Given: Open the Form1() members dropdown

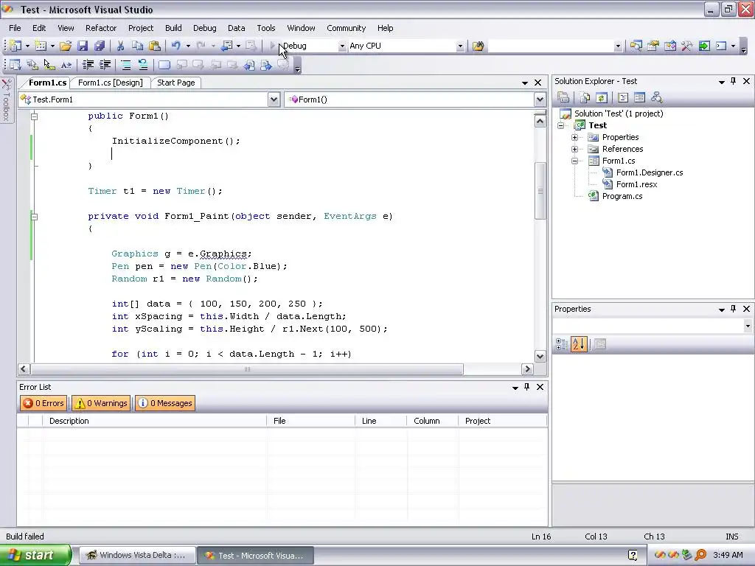Looking at the screenshot, I should (x=540, y=99).
